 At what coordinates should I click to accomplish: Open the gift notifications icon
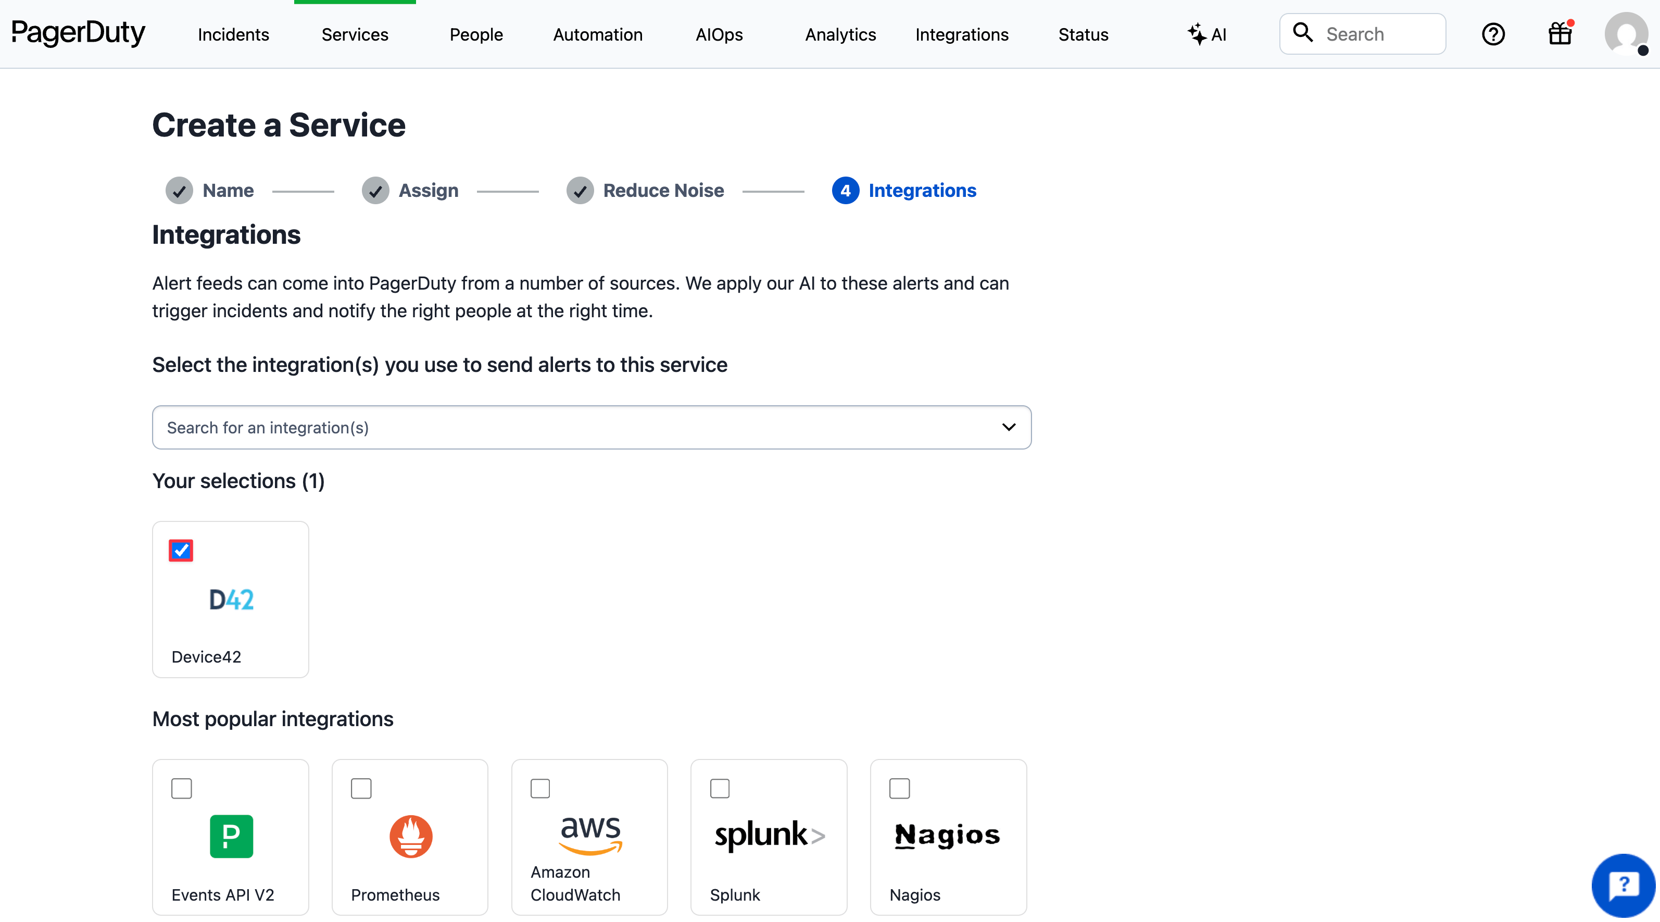(1560, 33)
